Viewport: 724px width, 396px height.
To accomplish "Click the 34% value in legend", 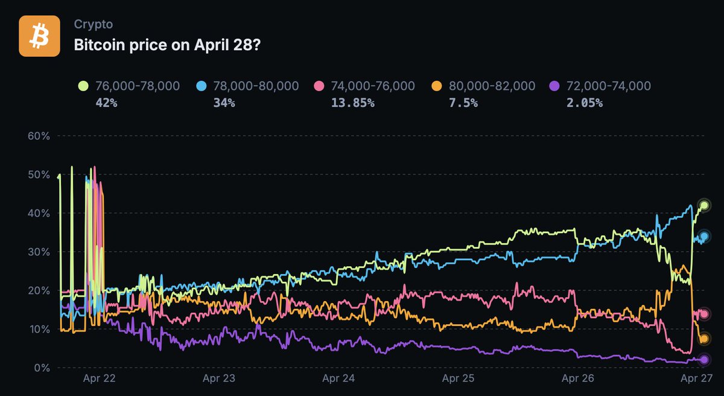I will coord(224,103).
